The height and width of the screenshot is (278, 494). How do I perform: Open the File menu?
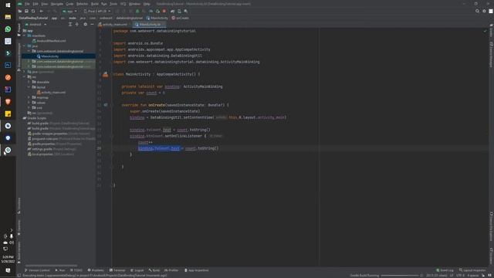point(27,4)
